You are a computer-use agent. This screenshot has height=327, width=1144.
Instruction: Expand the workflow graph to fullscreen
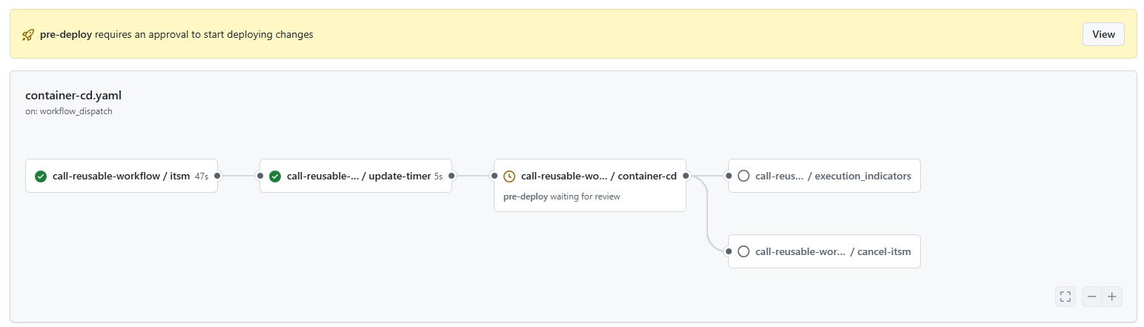tap(1065, 297)
